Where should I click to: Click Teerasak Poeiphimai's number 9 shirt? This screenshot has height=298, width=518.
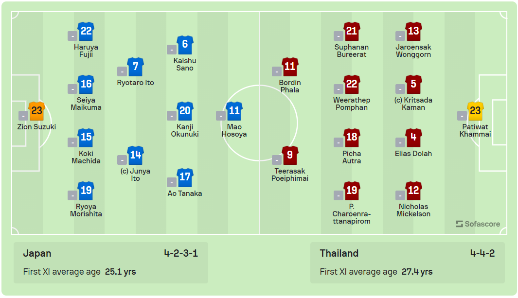click(x=290, y=155)
